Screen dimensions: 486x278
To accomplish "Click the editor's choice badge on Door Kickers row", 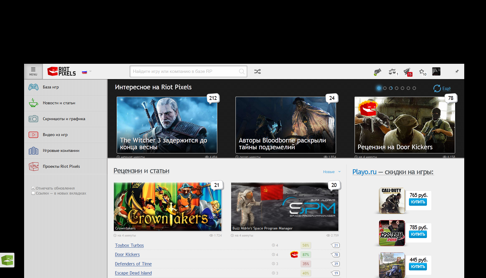I will point(294,254).
